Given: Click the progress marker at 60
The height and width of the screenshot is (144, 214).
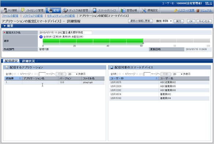Looking at the screenshot, I should [x=143, y=43].
